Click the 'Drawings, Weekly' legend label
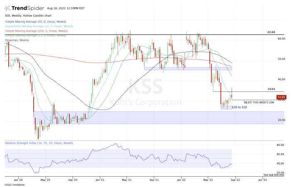The image size is (291, 187). point(17,40)
